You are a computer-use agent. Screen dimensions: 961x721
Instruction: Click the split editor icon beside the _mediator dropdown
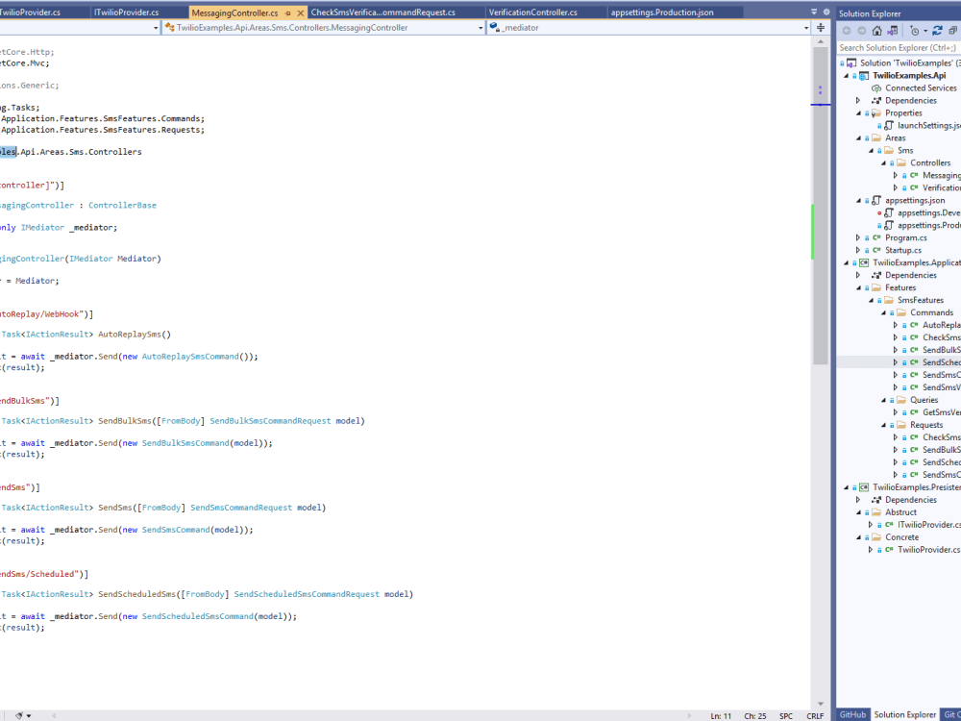[x=821, y=28]
